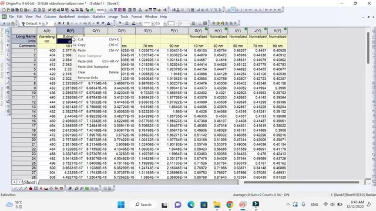Click the vertical scrollbar thumb of worksheet
This screenshot has width=376, height=211.
pyautogui.click(x=368, y=48)
